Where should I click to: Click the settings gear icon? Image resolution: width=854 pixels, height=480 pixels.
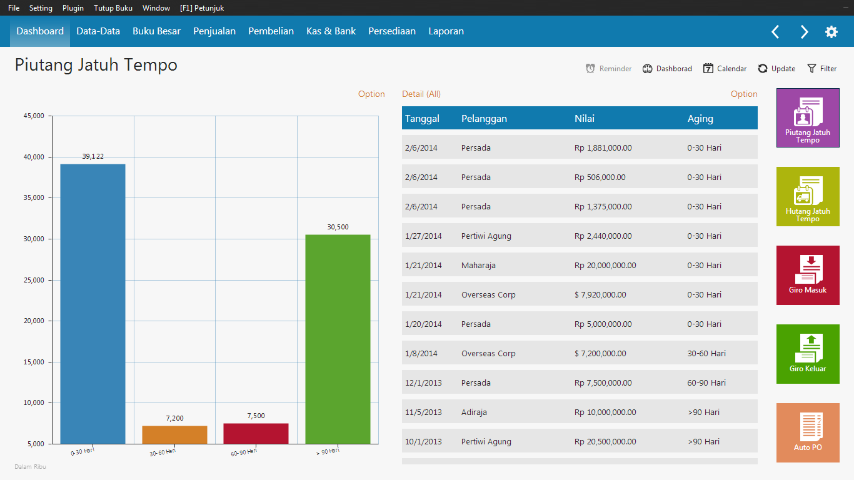[x=831, y=32]
